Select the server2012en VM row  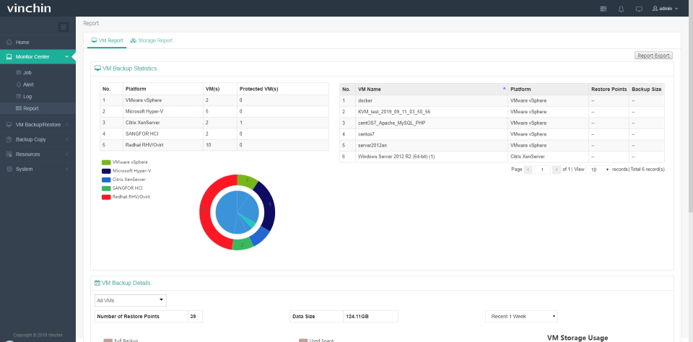(x=502, y=145)
